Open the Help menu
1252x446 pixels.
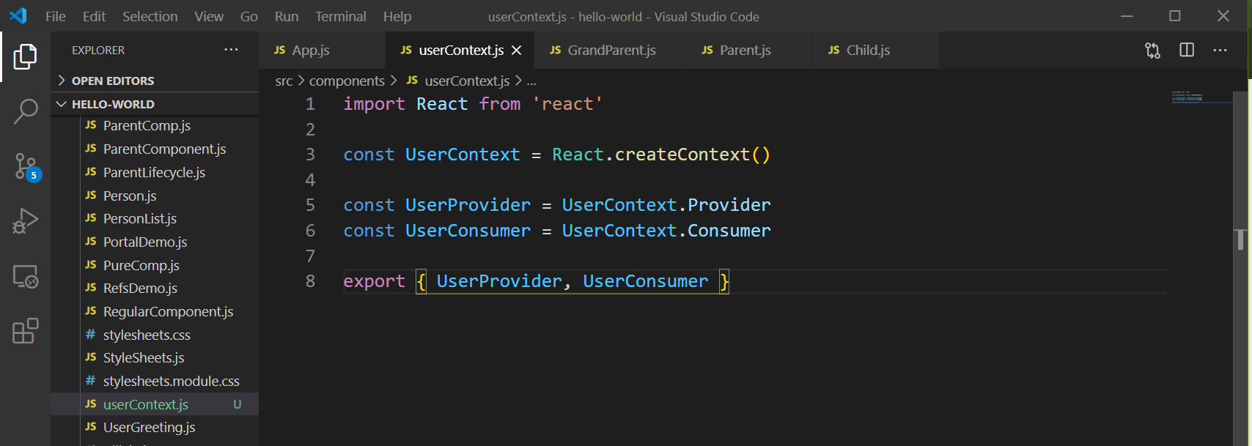[x=397, y=16]
